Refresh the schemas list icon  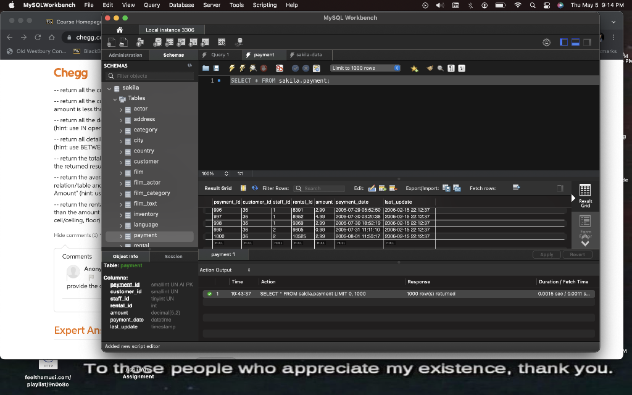(x=189, y=65)
